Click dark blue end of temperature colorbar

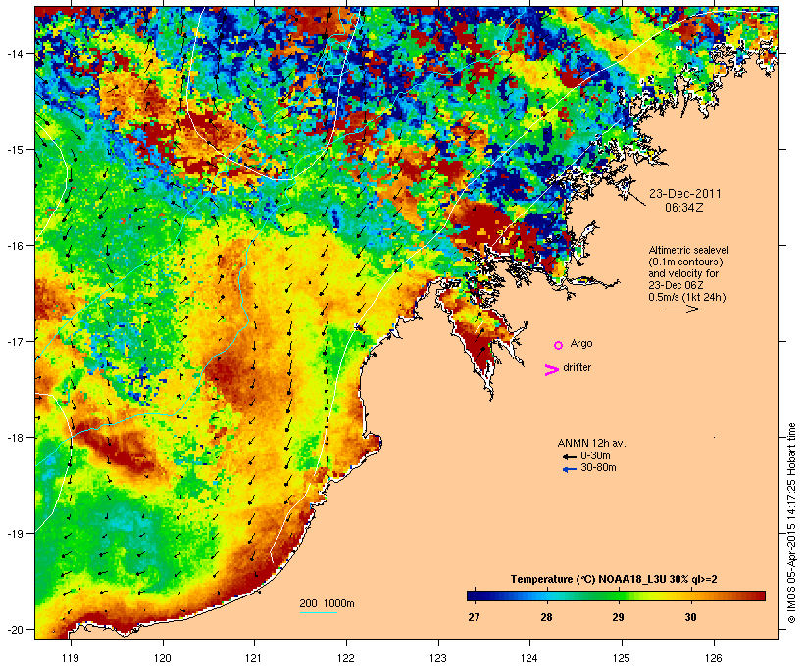tap(473, 595)
